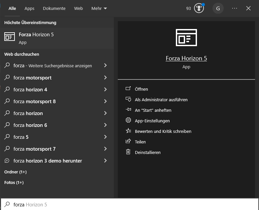Open the three-dots options menu
Screen dimensions: 259x210
click(234, 8)
